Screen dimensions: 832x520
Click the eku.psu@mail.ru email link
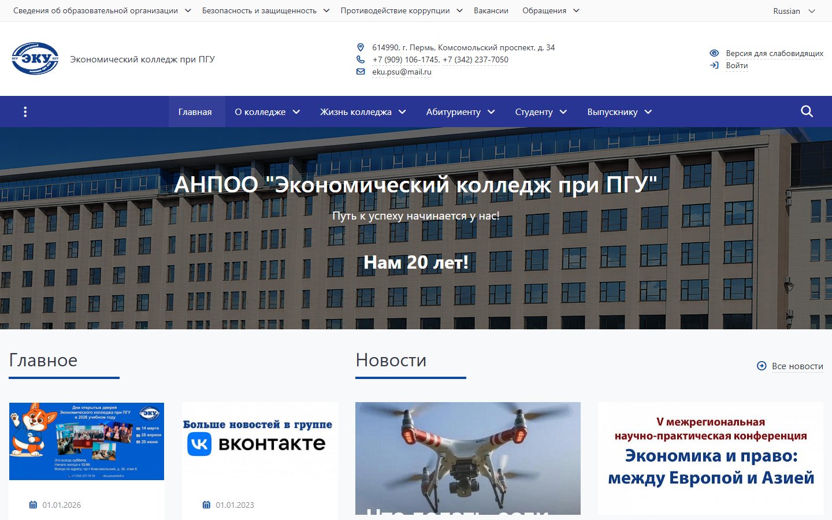(402, 72)
